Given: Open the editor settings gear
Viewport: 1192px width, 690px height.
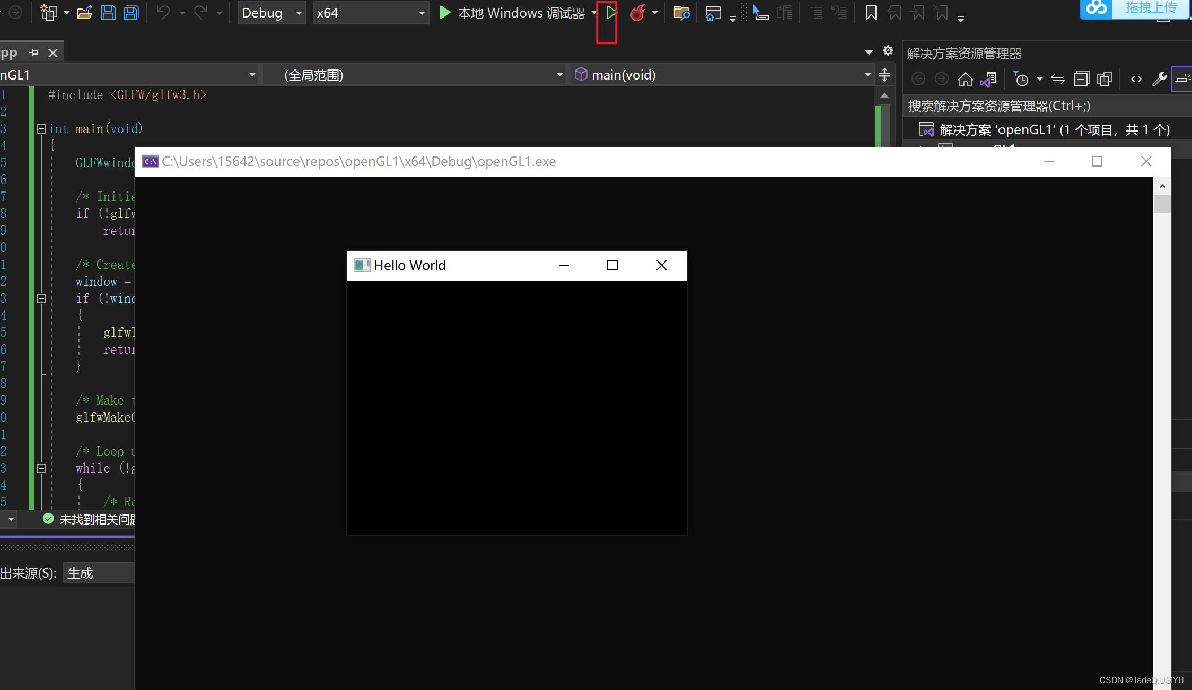Looking at the screenshot, I should click(888, 50).
